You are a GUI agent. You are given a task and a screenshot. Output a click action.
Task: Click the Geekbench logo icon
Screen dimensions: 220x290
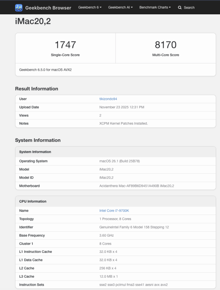click(19, 8)
